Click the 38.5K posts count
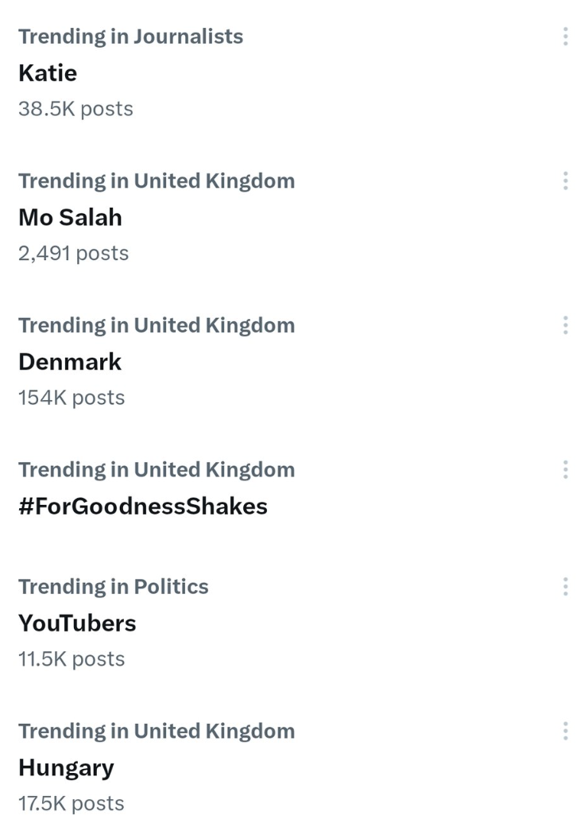 click(x=75, y=109)
